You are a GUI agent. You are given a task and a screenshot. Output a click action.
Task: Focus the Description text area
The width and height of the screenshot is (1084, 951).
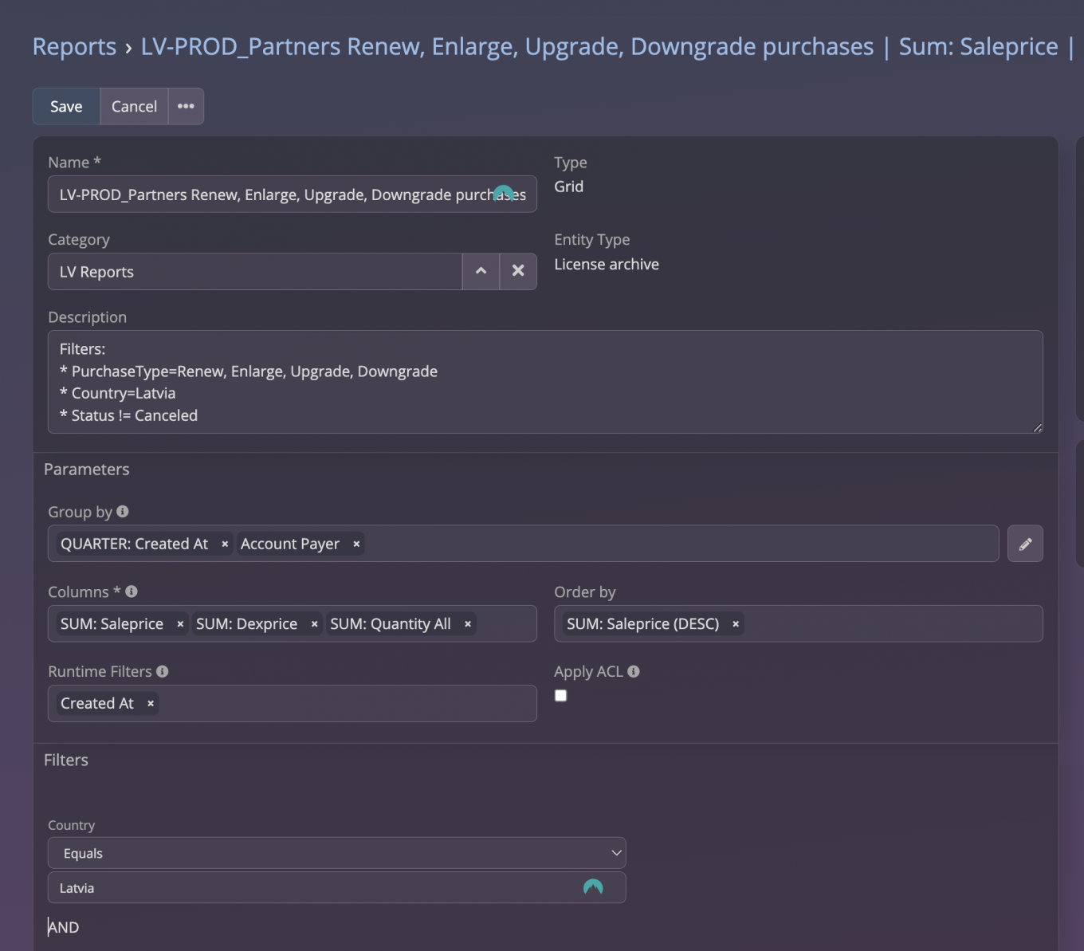coord(545,383)
